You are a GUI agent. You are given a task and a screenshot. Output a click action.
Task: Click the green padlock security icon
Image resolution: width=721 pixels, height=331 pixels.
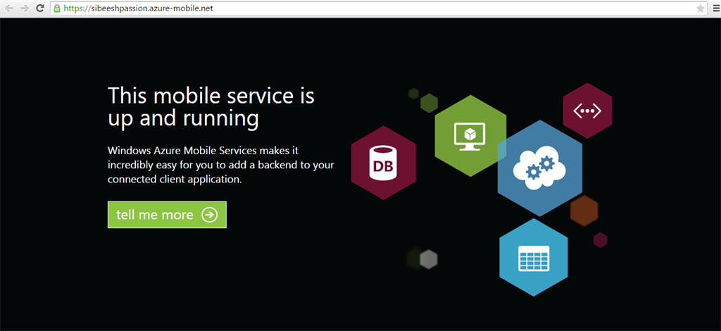point(57,8)
